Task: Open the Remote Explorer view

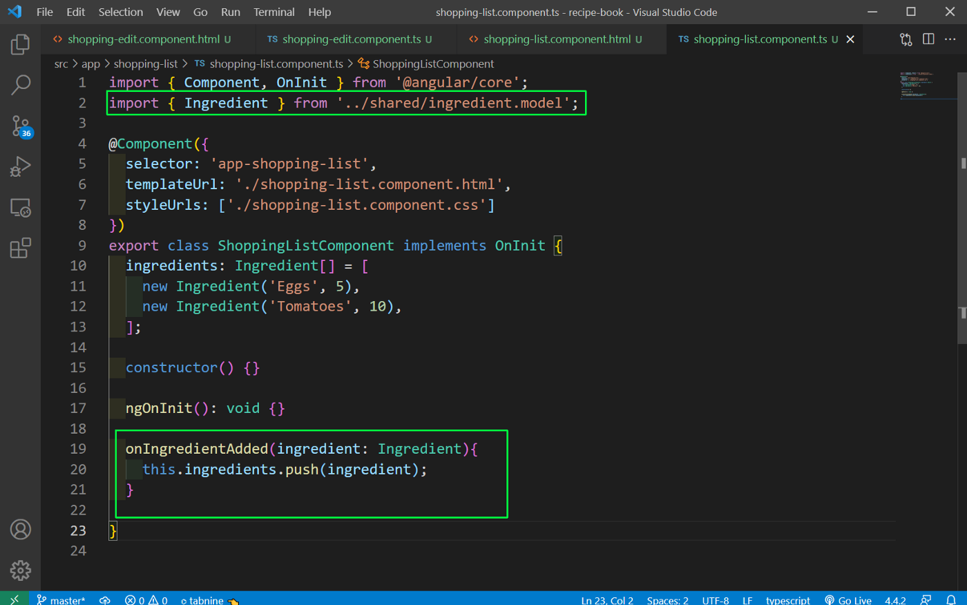Action: [21, 207]
